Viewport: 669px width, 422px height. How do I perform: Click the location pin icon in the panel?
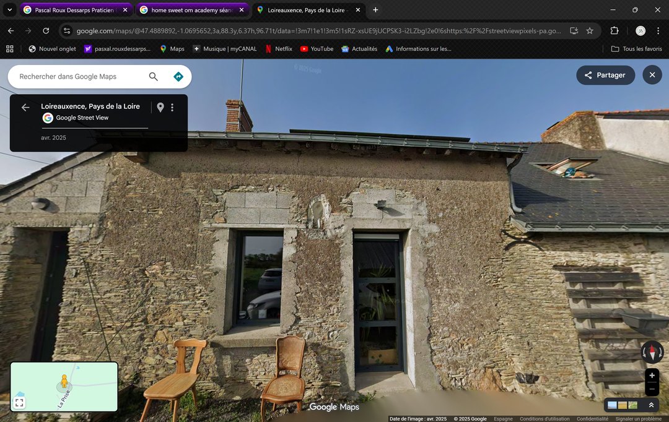(160, 108)
